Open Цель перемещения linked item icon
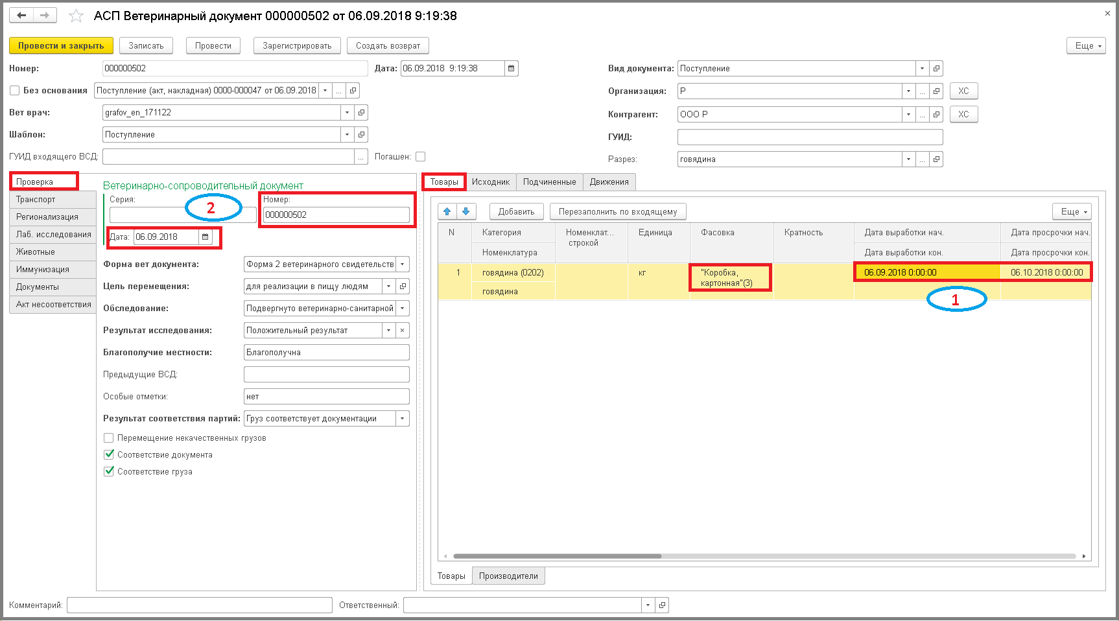 403,287
